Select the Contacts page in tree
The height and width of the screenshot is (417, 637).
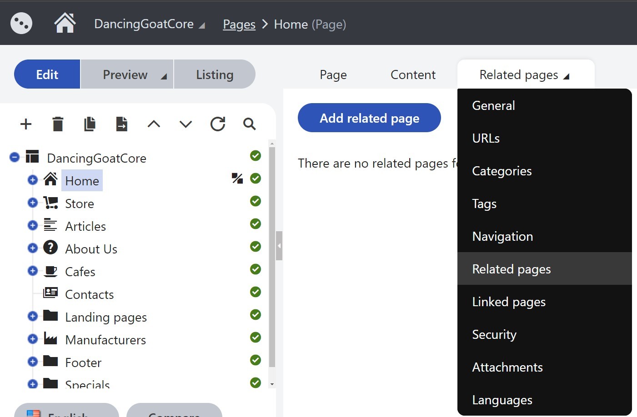89,294
